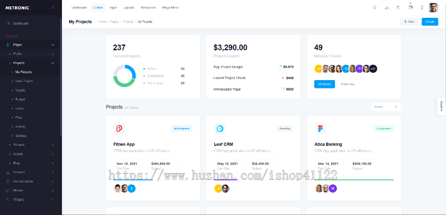Expand the Wizards submenu chevron
The width and height of the screenshot is (446, 215).
53,145
